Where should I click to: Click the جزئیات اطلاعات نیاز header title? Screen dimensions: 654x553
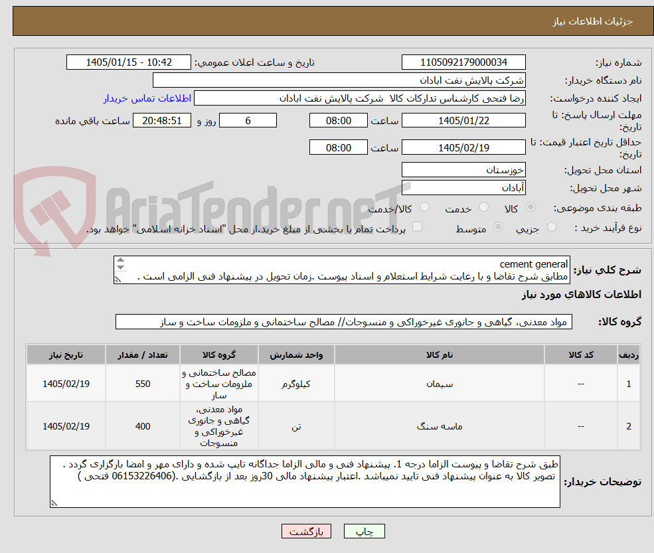[592, 21]
